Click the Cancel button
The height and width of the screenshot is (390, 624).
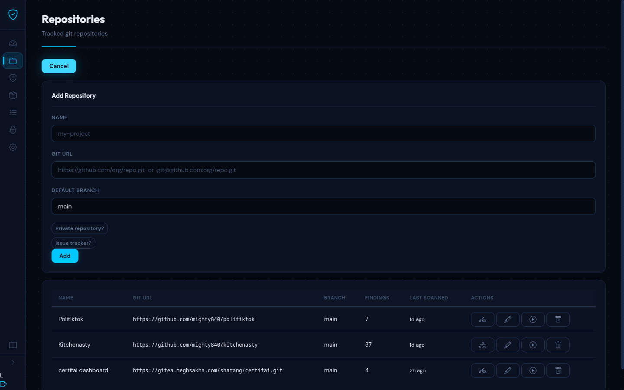pyautogui.click(x=59, y=66)
